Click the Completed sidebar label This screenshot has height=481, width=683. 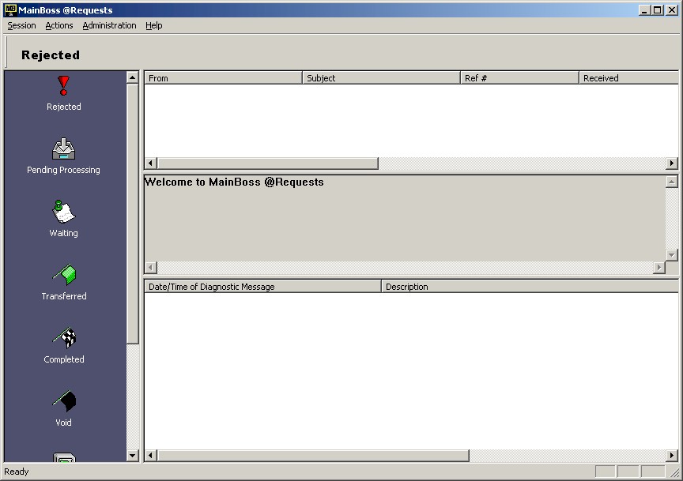coord(64,359)
